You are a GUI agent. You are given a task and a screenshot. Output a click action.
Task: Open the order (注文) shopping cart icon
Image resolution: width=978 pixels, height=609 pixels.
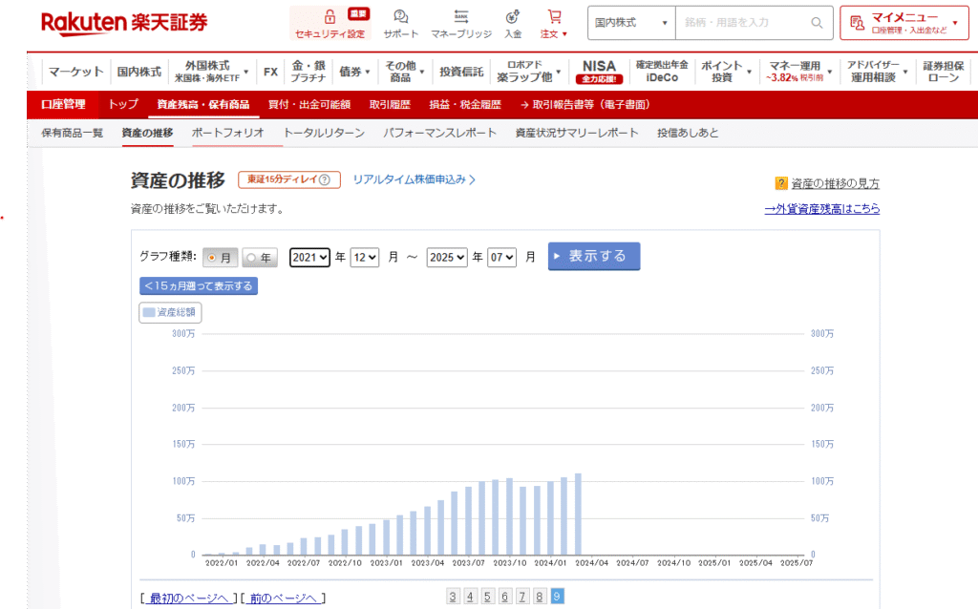click(554, 17)
